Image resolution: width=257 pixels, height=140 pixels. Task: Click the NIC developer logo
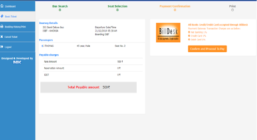tap(17, 63)
